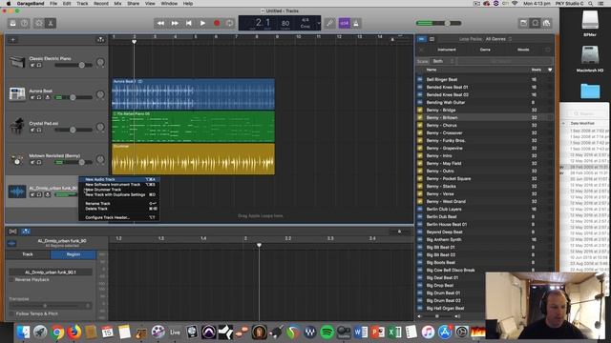Mute the Classic Electric Piano track
Screen dimensions: 611x343
coord(32,65)
